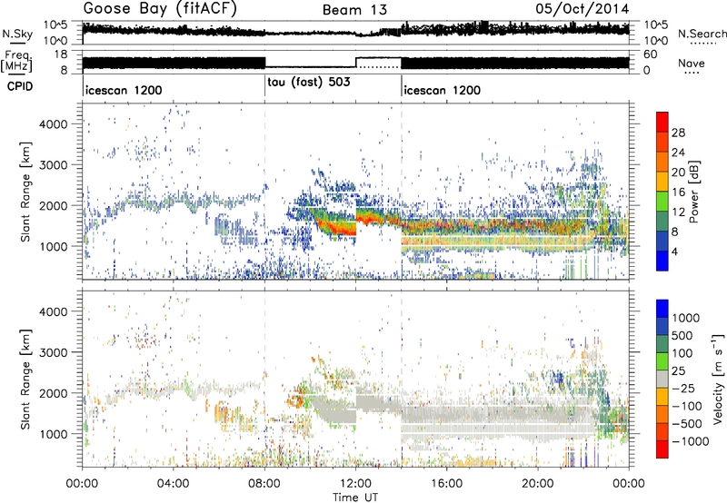
Task: Click the solid line sample under "N.Sky"
Action: coord(17,43)
